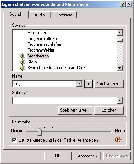Viewport: 134px width, 164px height.
Task: Click the Speichern unter... button
Action: (75, 110)
